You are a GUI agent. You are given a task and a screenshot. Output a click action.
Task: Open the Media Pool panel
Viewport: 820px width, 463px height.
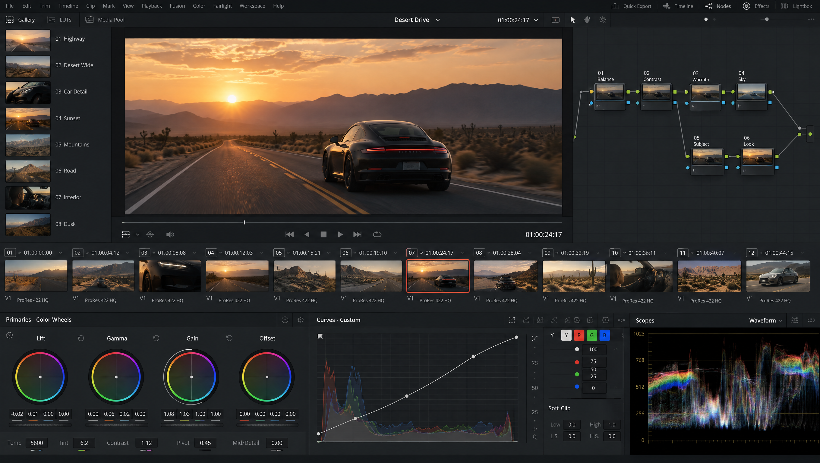coord(105,20)
